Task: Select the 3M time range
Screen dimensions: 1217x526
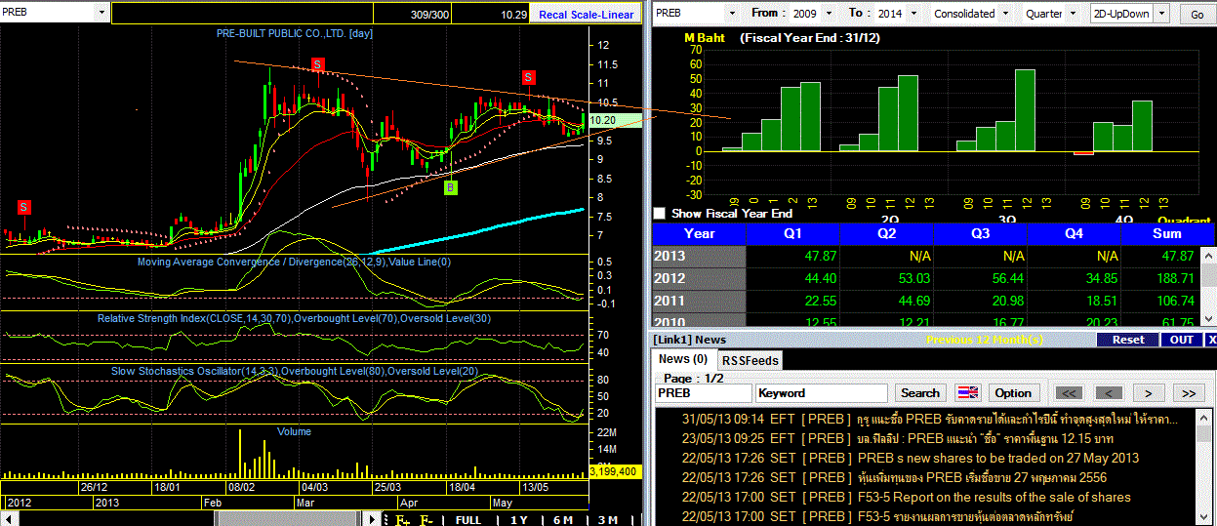Action: 607,519
